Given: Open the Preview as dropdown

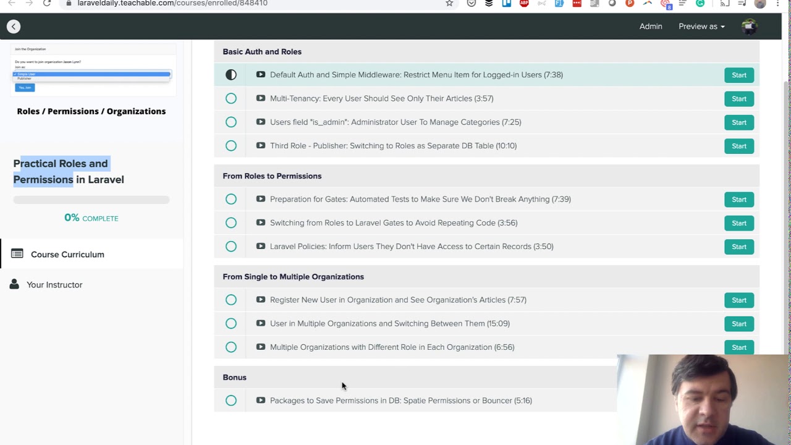Looking at the screenshot, I should (x=701, y=27).
